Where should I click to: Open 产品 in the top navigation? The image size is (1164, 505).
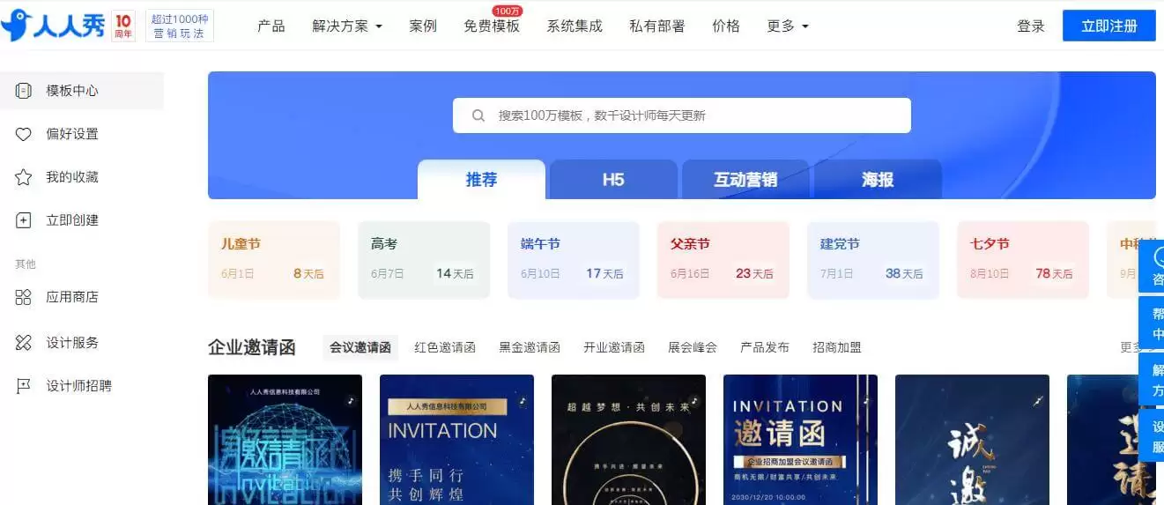click(x=271, y=26)
